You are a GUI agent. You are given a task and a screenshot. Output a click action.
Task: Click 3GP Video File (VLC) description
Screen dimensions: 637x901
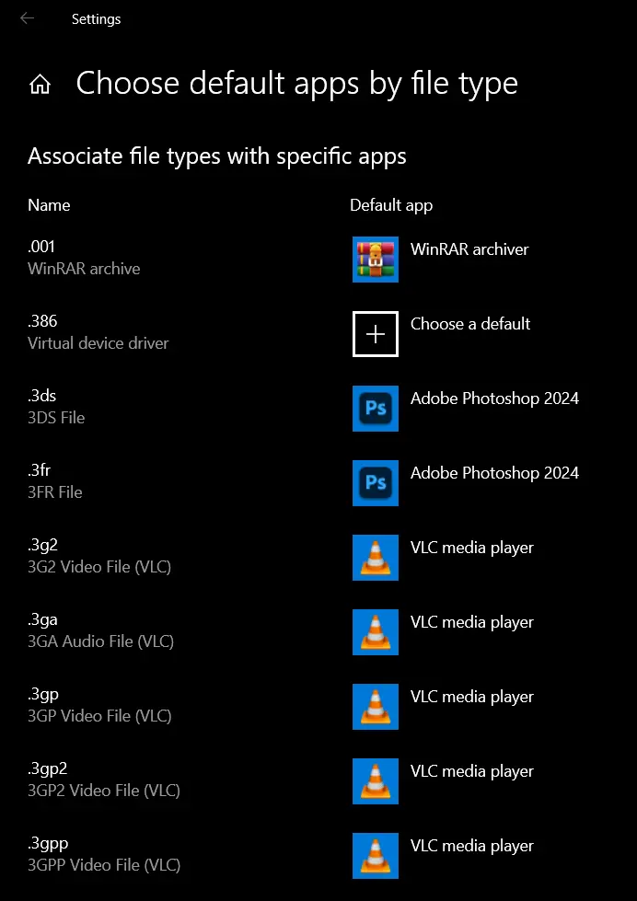click(x=99, y=716)
